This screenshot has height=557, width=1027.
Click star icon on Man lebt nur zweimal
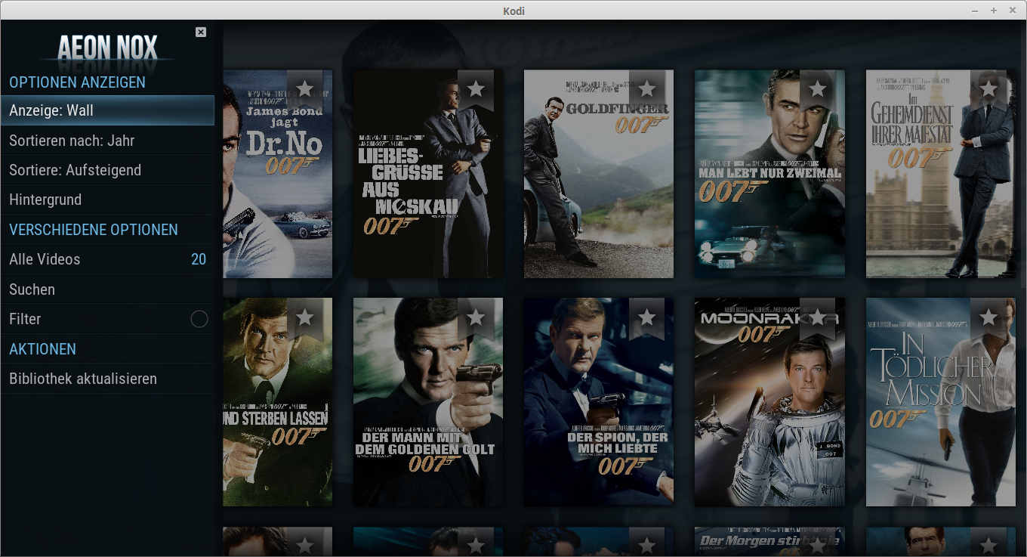pyautogui.click(x=817, y=89)
